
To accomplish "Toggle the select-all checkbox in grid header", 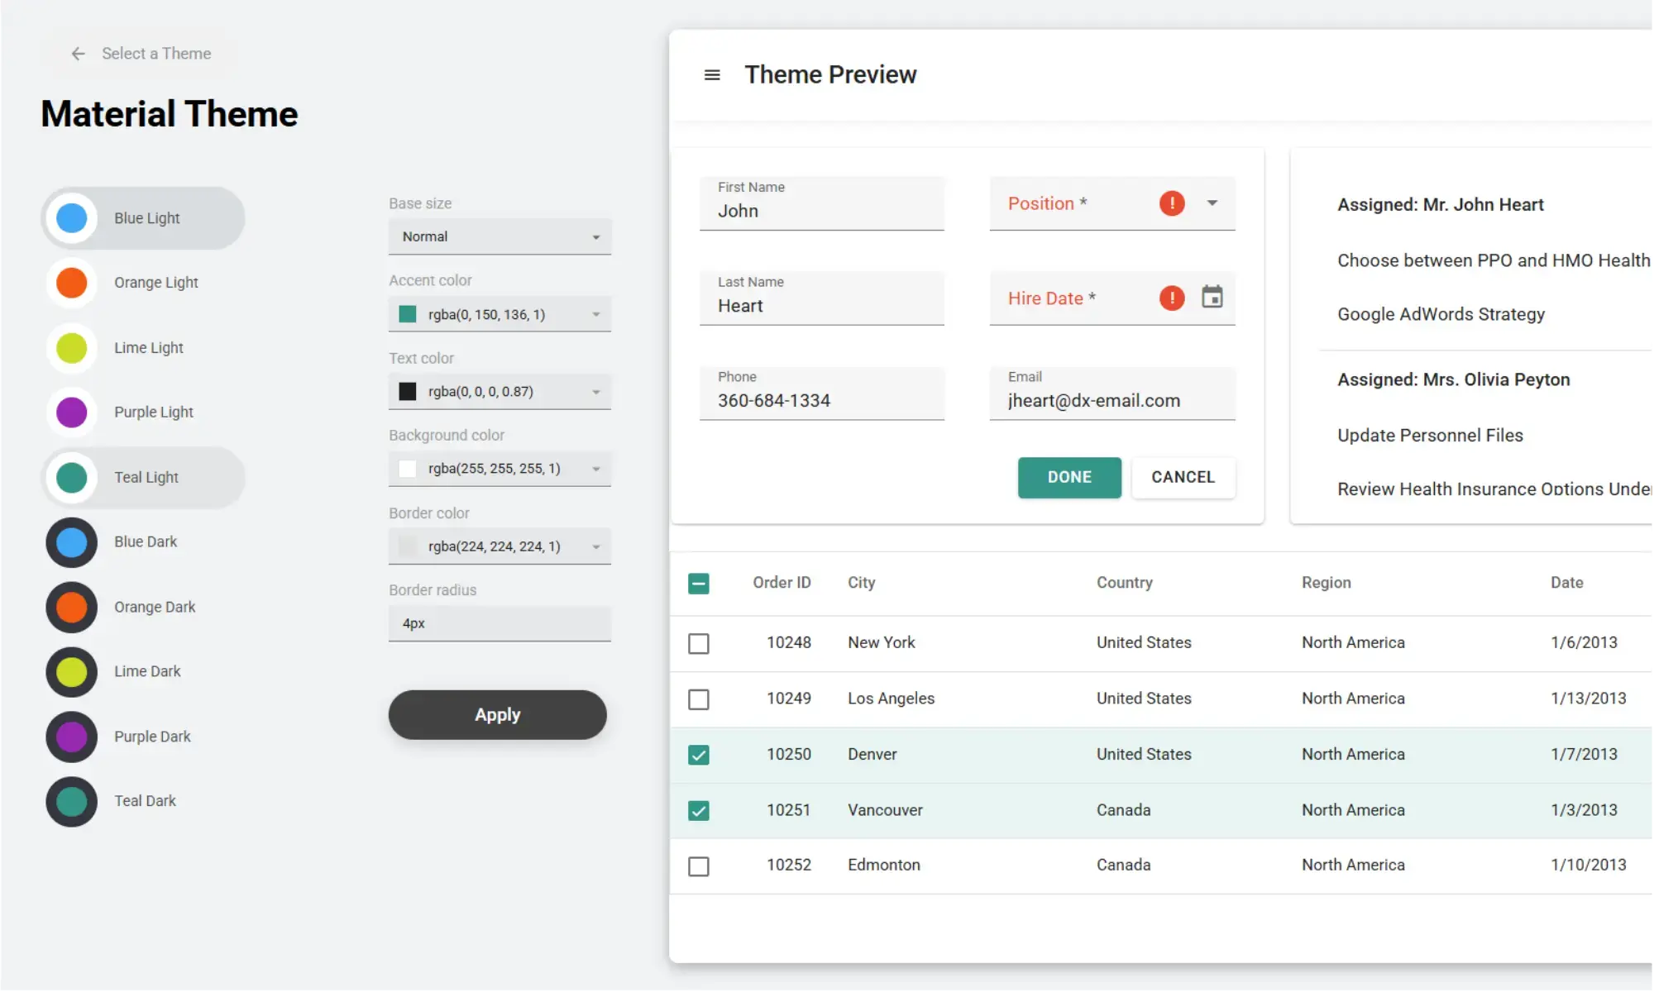I will coord(699,584).
